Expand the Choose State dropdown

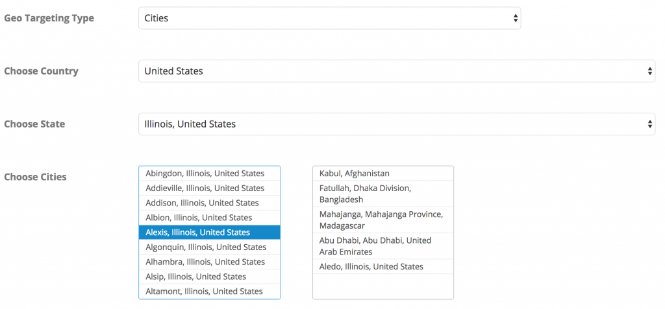(396, 124)
